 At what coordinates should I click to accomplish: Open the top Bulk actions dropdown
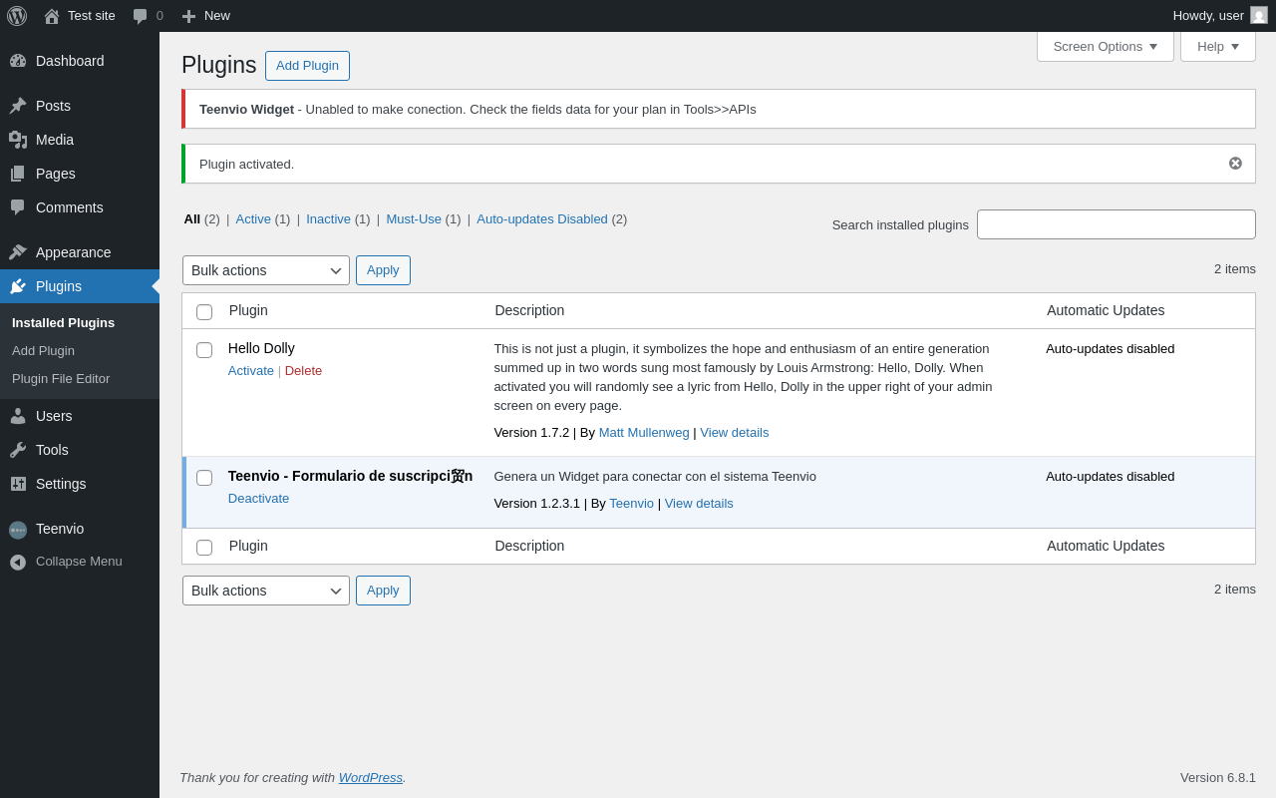point(266,270)
